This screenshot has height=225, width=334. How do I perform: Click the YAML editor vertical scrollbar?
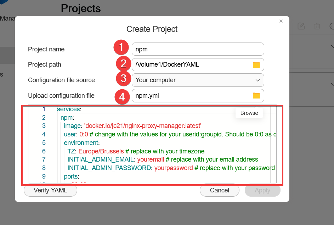273,145
